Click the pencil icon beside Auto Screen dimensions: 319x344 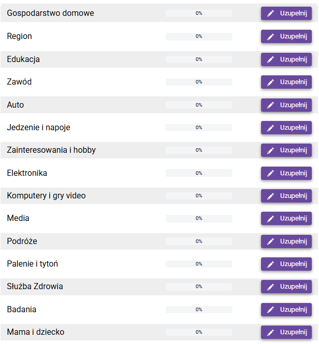tap(271, 105)
